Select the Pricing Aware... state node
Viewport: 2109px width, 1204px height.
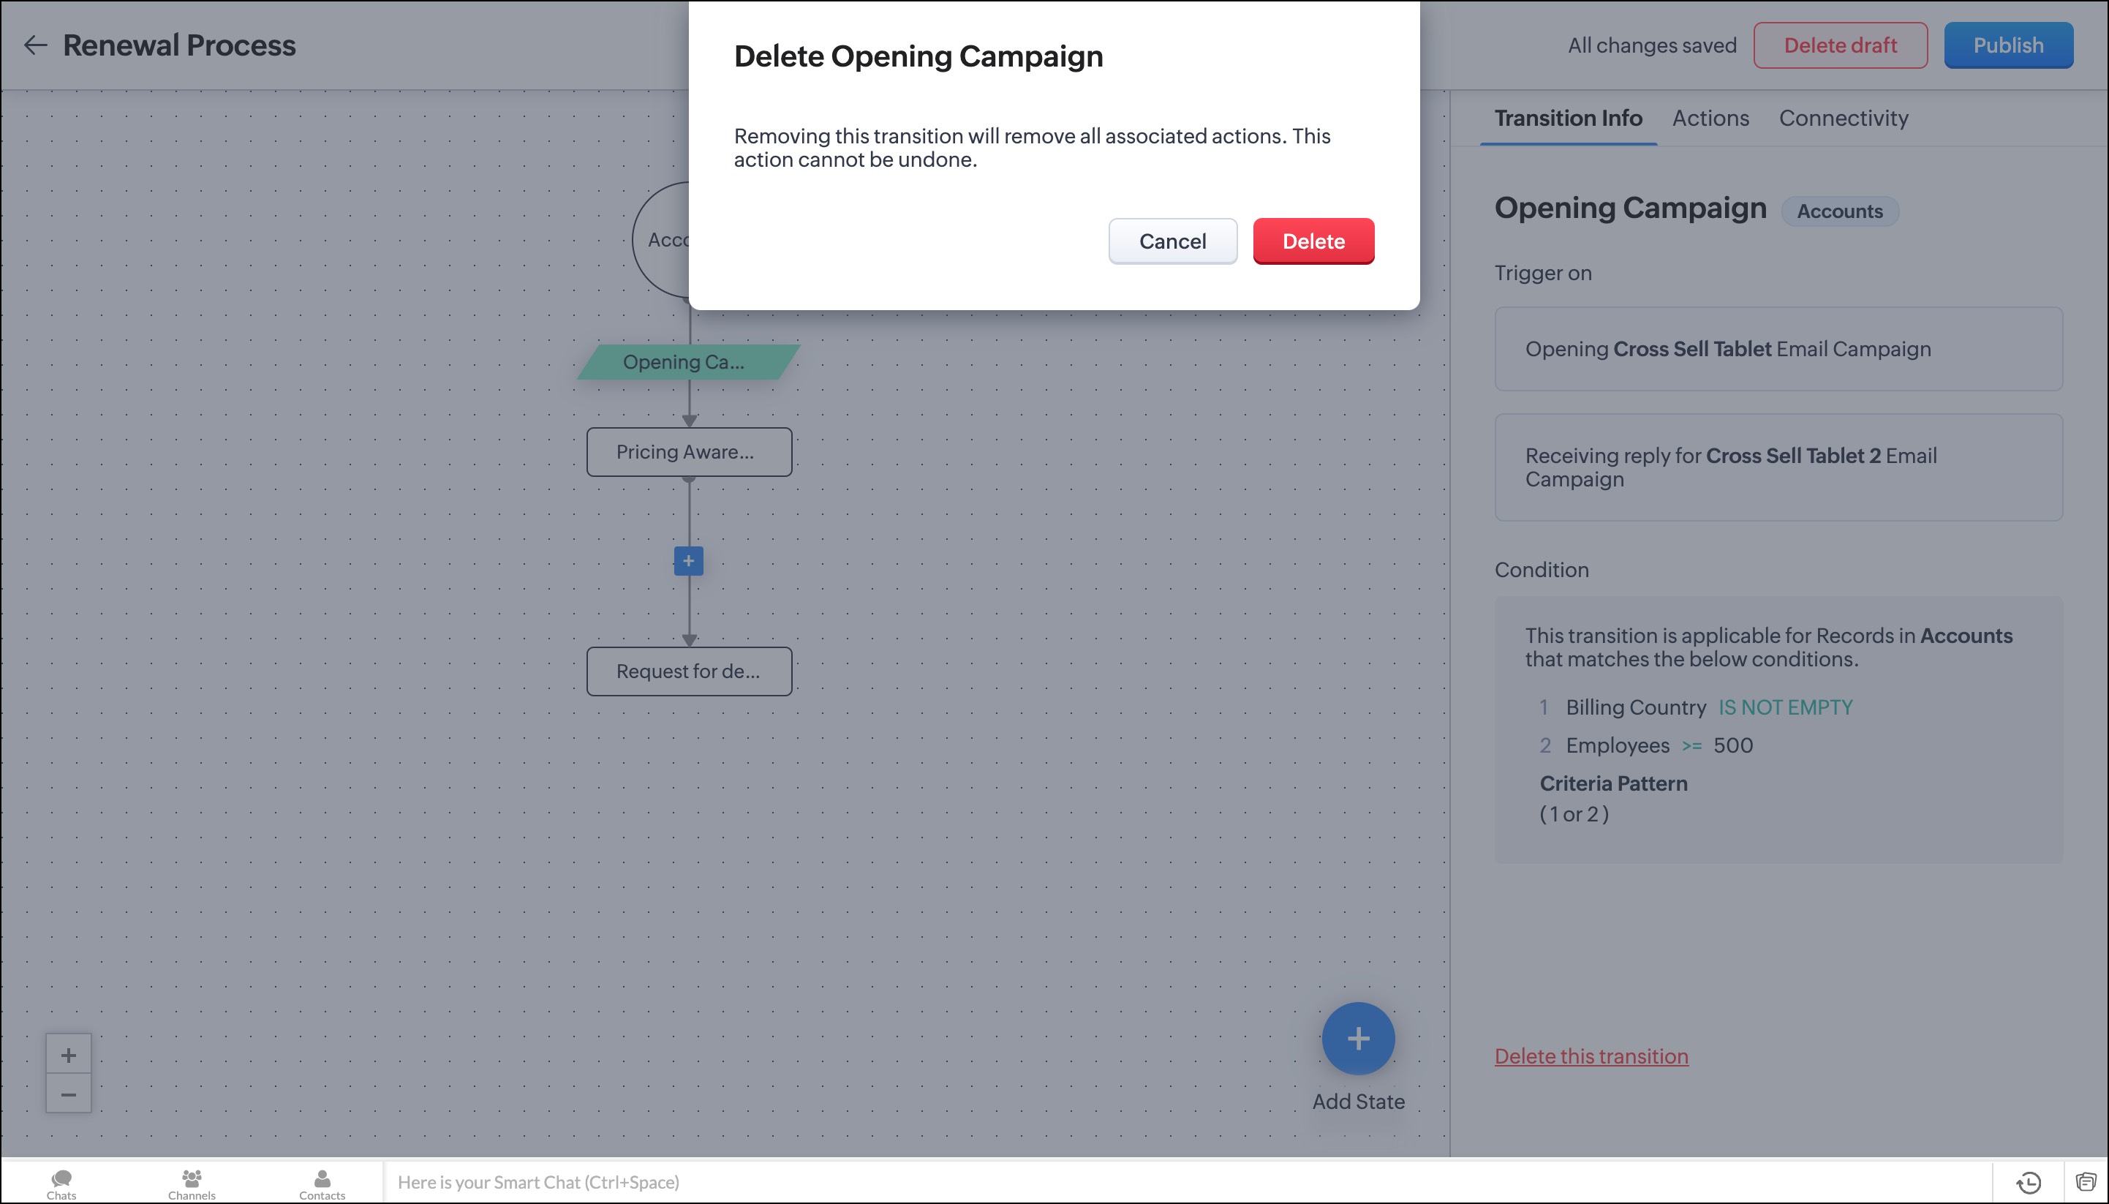click(688, 452)
